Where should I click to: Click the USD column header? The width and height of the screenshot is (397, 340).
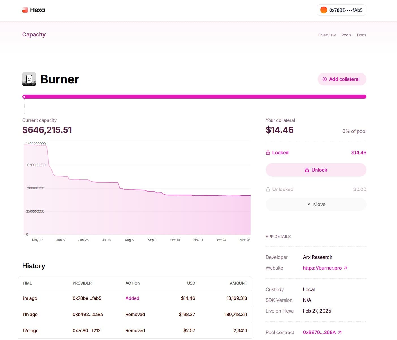191,283
